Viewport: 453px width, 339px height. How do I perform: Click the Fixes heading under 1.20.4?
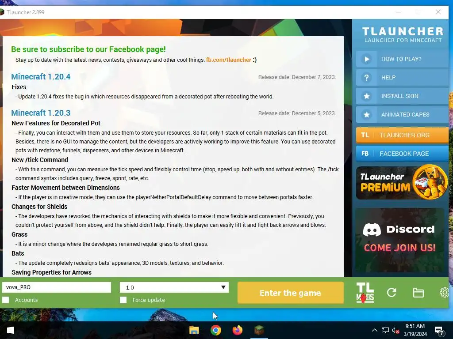pyautogui.click(x=19, y=87)
